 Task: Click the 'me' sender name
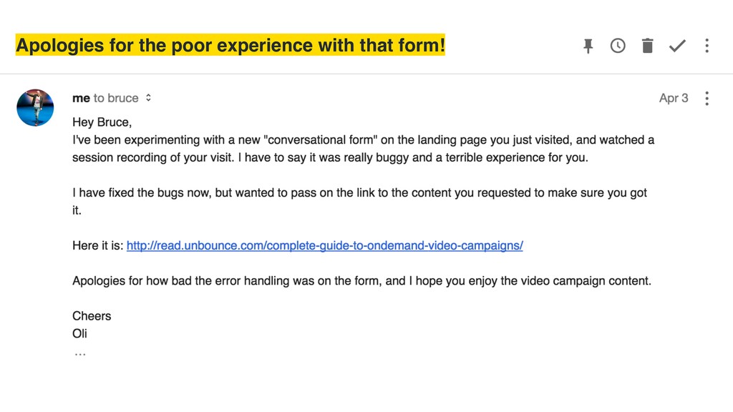pos(81,98)
